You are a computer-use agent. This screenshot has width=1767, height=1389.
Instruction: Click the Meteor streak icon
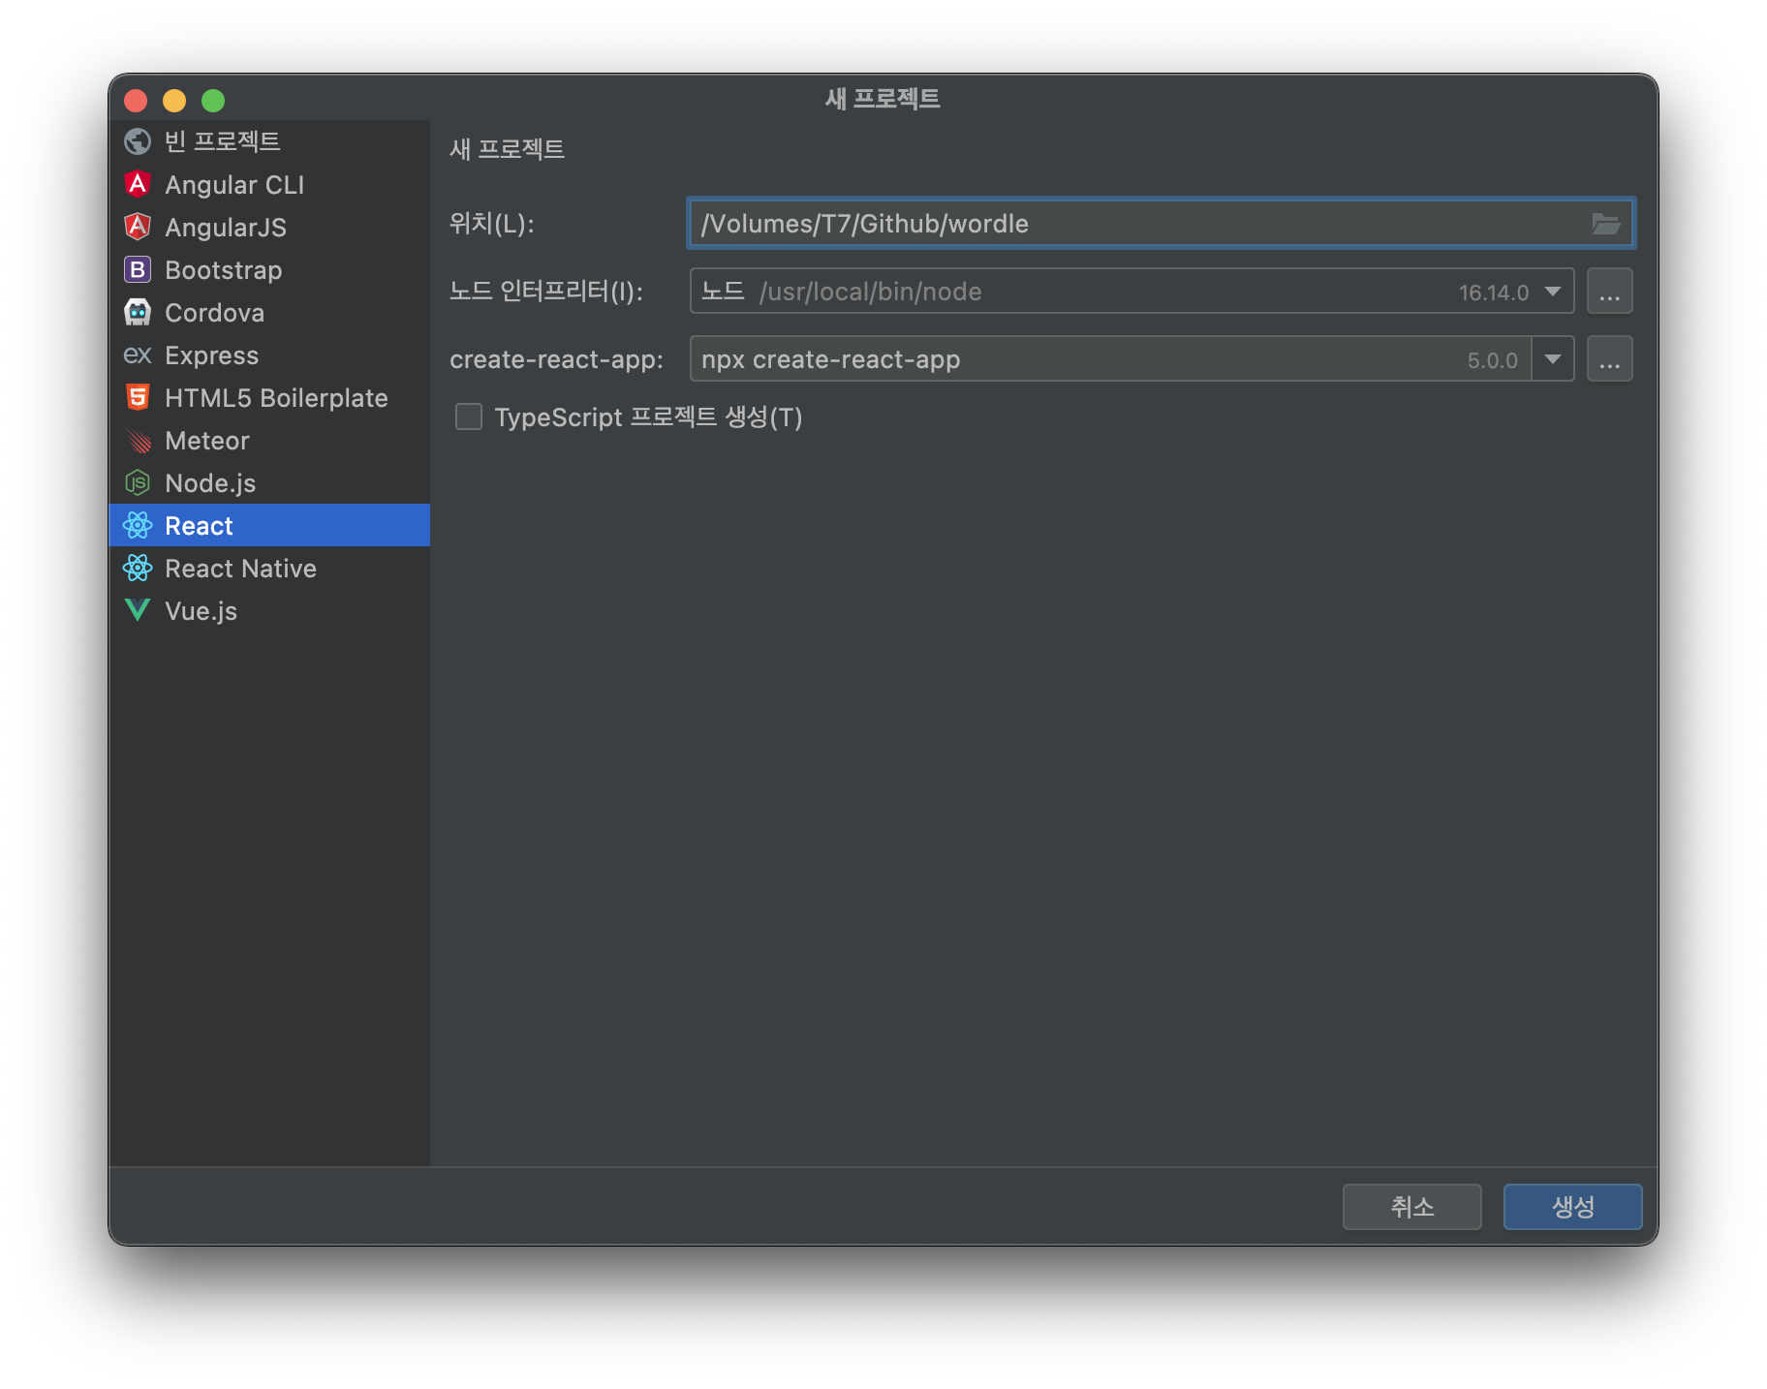(x=138, y=440)
